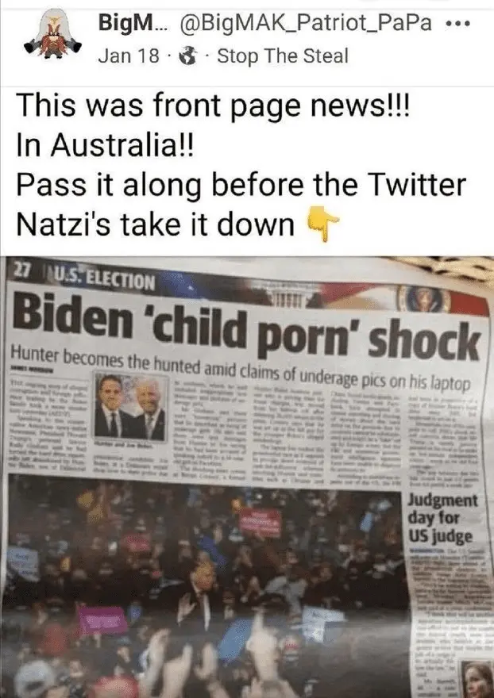The image size is (494, 698).
Task: Click the truncated BigM... display name
Action: tap(133, 23)
